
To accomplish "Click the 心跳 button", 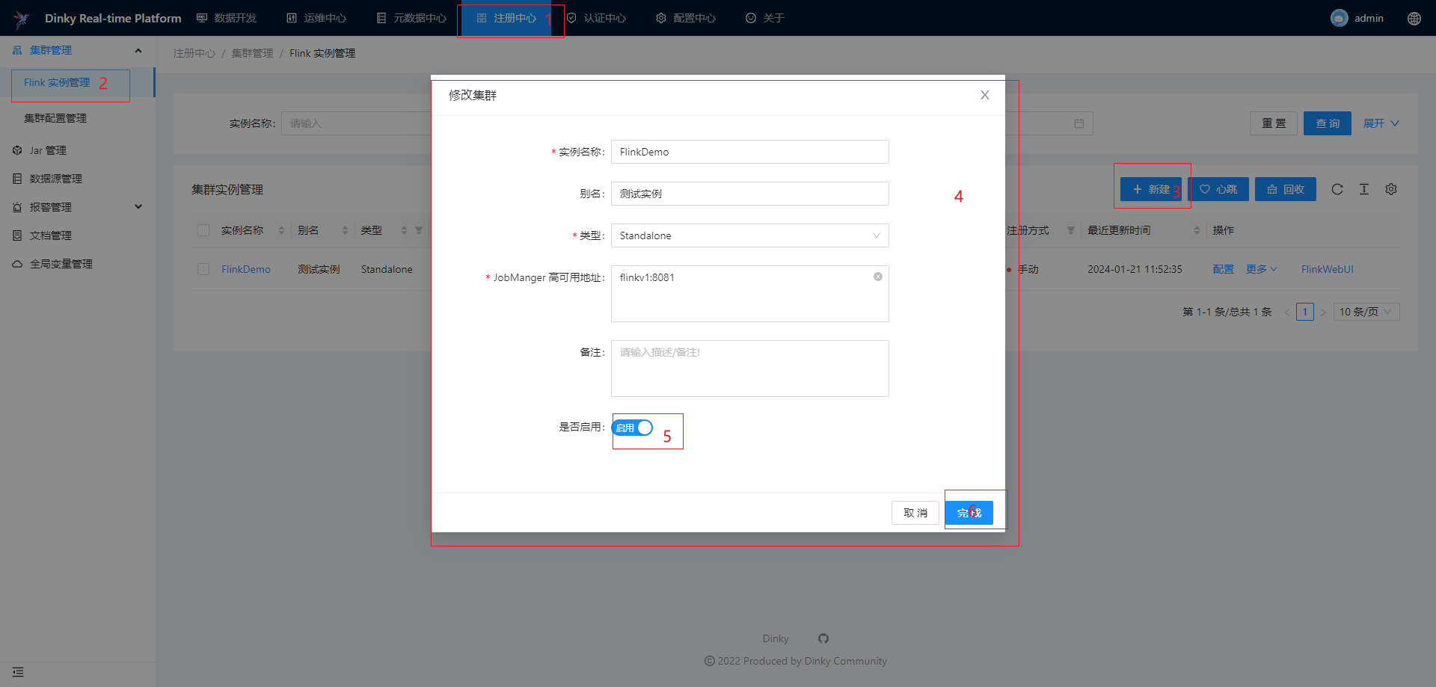I will tap(1218, 189).
